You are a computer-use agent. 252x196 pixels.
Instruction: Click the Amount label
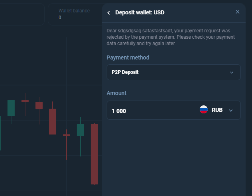[x=117, y=93]
